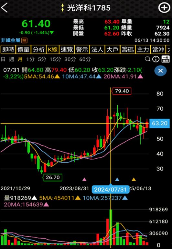Open the 籌碼 tab
172x249 pixels.
pos(128,50)
